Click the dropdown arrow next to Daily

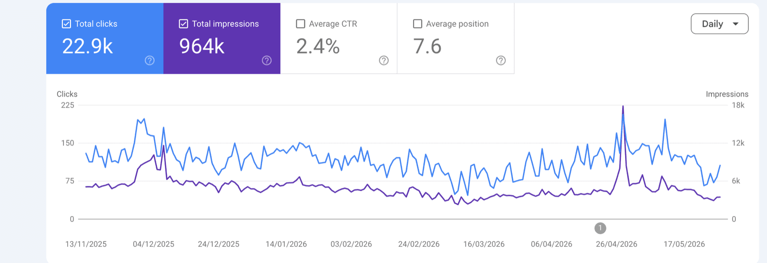click(735, 24)
